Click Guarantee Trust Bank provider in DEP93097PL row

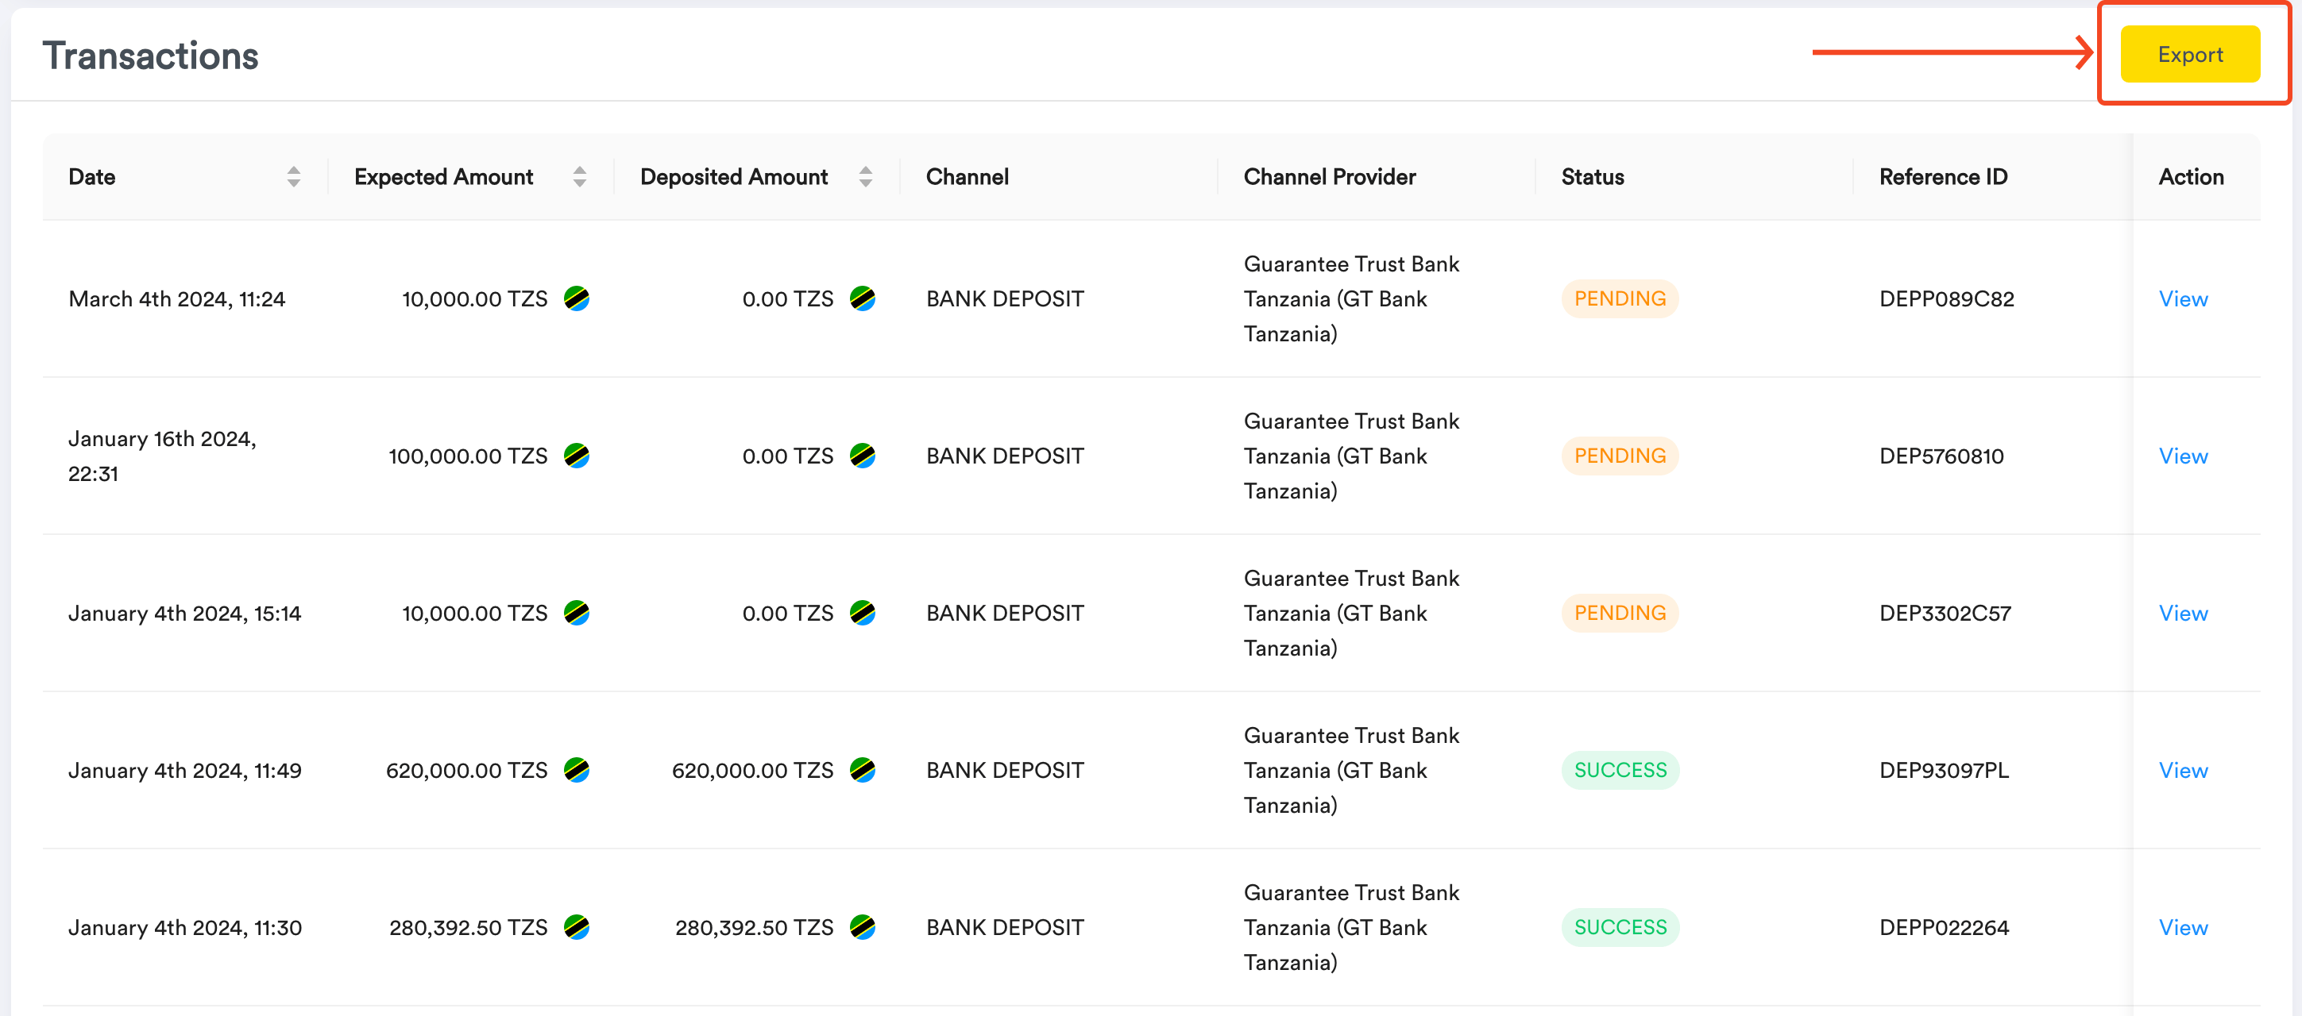[1351, 771]
